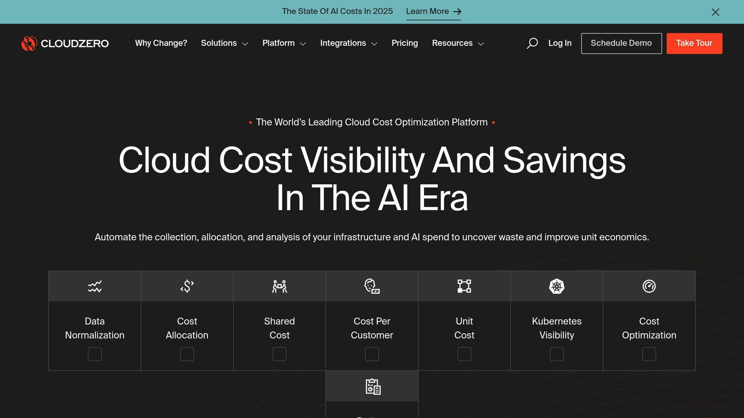Click the Schedule Demo button
Viewport: 744px width, 418px height.
621,44
